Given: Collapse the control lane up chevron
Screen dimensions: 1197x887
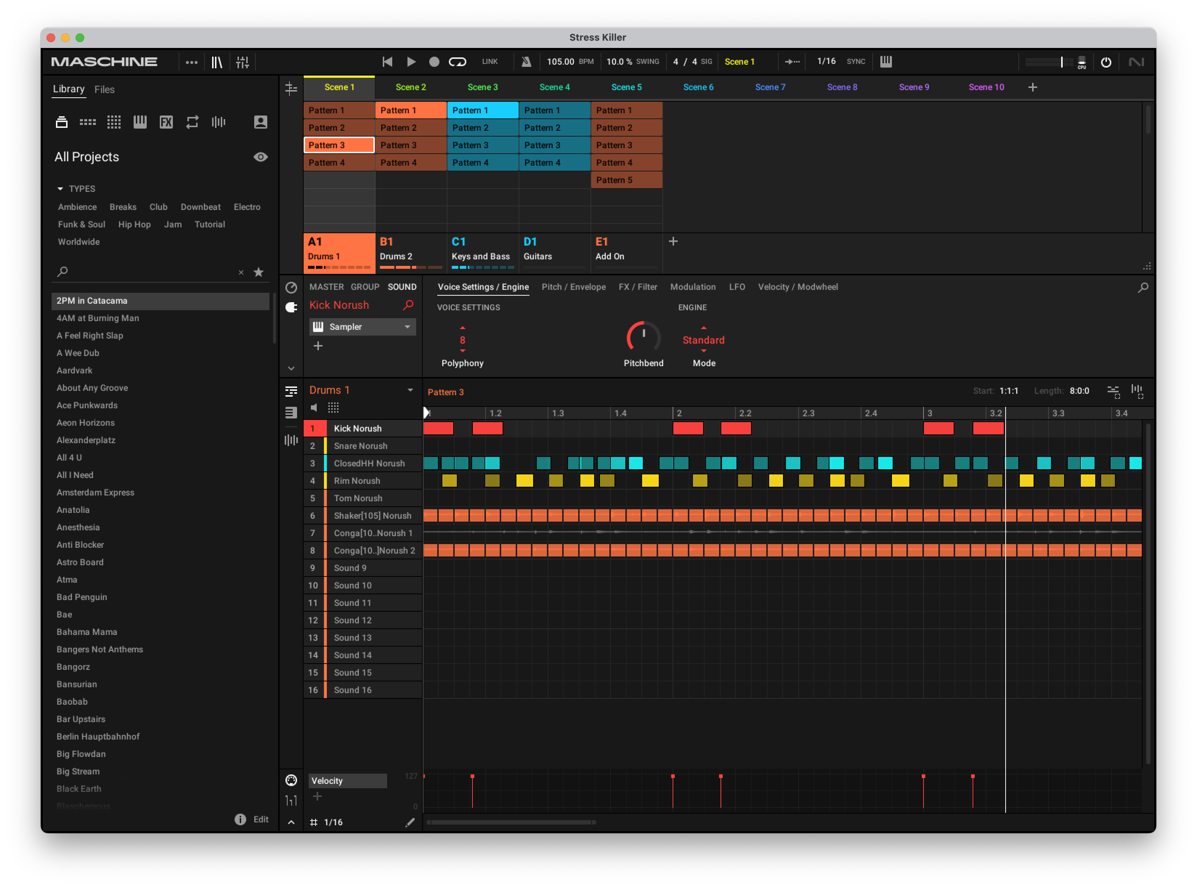Looking at the screenshot, I should pos(291,823).
